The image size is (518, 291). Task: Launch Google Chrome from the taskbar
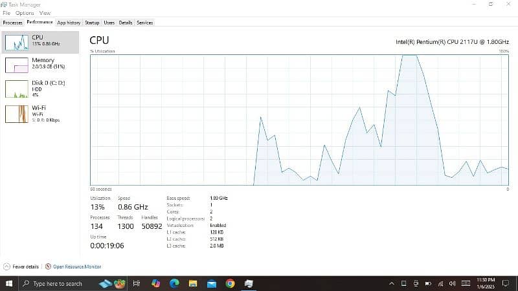click(231, 283)
